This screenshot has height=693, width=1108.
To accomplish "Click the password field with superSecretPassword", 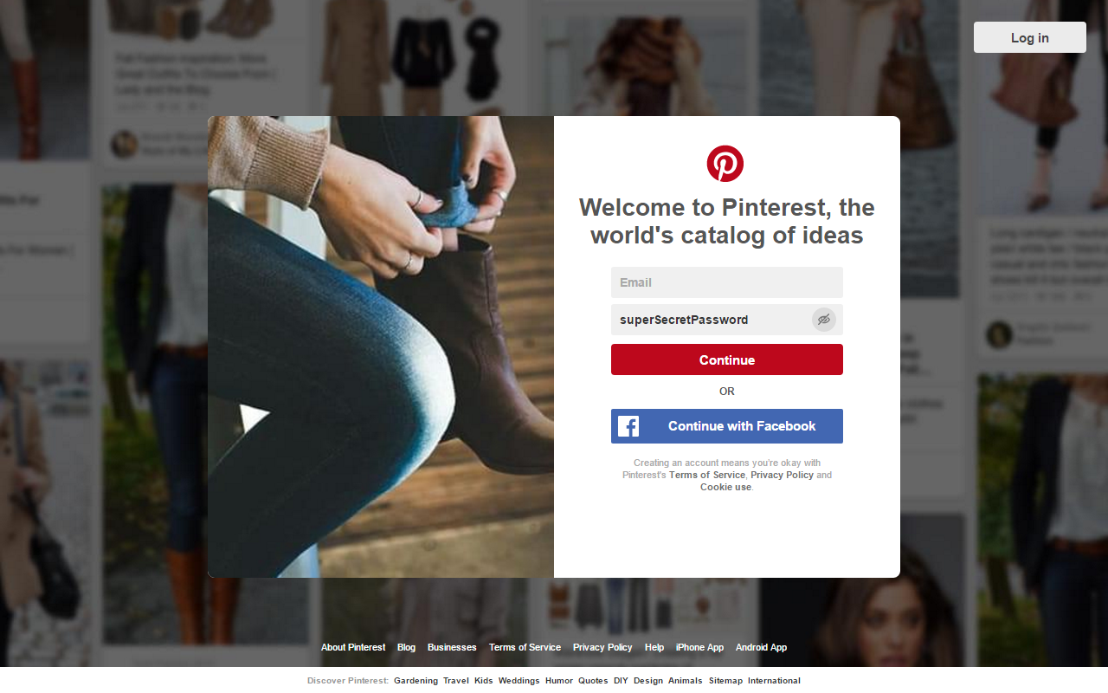I will (727, 320).
